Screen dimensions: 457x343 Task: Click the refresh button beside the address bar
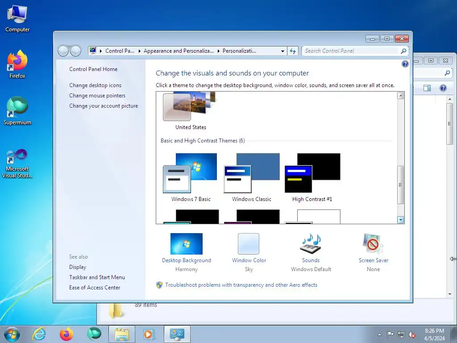pos(293,51)
